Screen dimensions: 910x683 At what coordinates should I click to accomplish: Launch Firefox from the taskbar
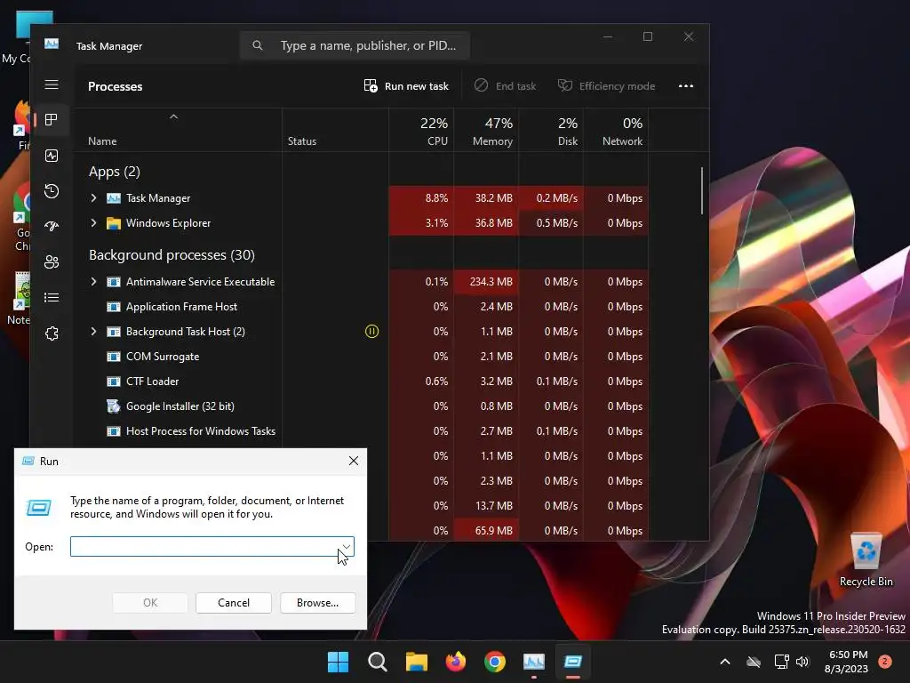pos(456,662)
